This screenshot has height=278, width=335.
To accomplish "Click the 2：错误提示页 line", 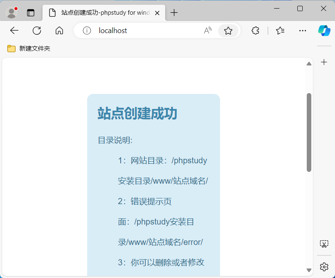I will [145, 202].
